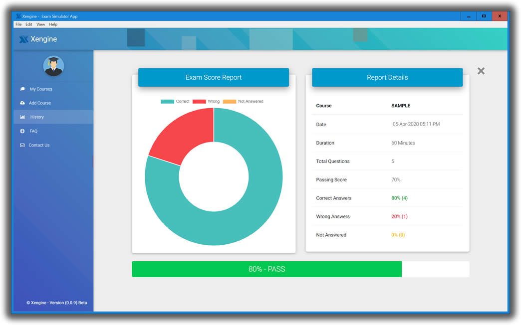Click the FAQ lifebuoy icon

coord(22,131)
